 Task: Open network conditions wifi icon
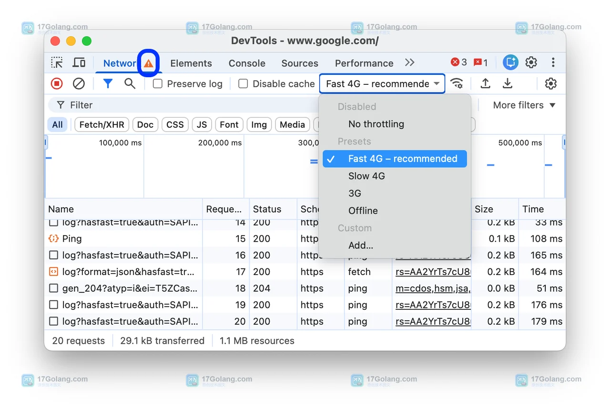click(x=457, y=84)
